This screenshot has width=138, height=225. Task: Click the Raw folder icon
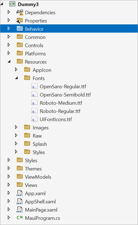(27, 135)
